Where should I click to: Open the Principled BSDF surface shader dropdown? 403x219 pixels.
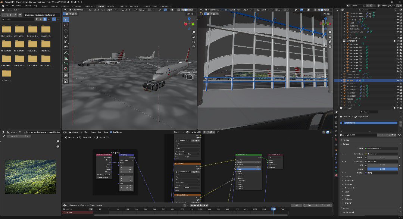(x=381, y=148)
